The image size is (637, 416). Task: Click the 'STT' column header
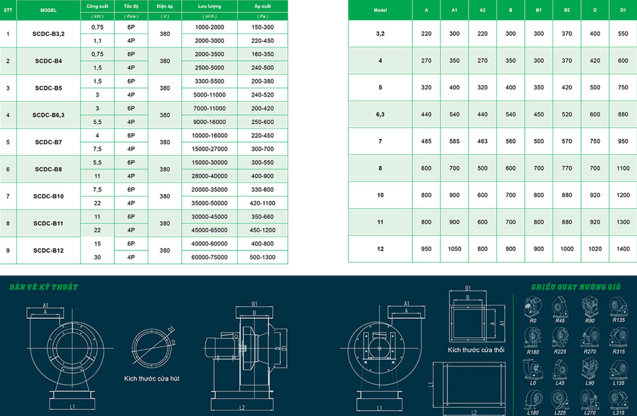point(8,10)
